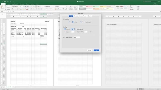Viewport: 161px width, 90px height.
Task: Toggle Italic formatting
Action: [15, 9]
